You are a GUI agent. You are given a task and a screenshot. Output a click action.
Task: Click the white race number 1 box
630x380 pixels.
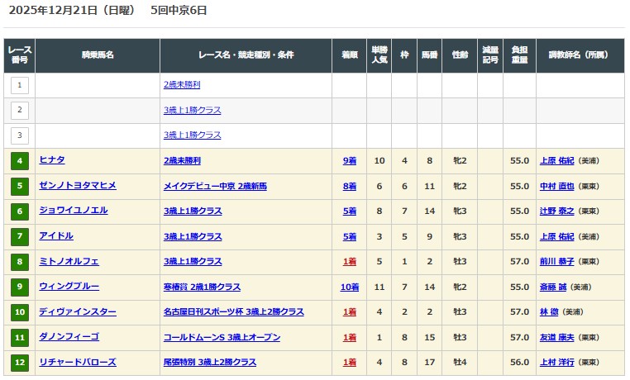(x=20, y=85)
